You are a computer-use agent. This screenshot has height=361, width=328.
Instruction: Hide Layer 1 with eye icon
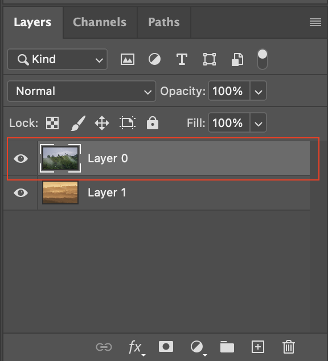pyautogui.click(x=20, y=192)
